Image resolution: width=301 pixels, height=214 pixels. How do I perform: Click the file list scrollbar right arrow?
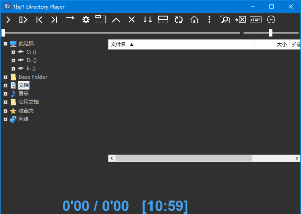click(x=297, y=158)
